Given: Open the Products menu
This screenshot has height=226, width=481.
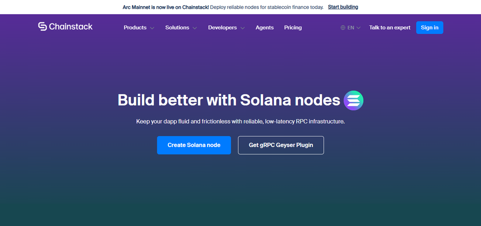Looking at the screenshot, I should click(135, 28).
